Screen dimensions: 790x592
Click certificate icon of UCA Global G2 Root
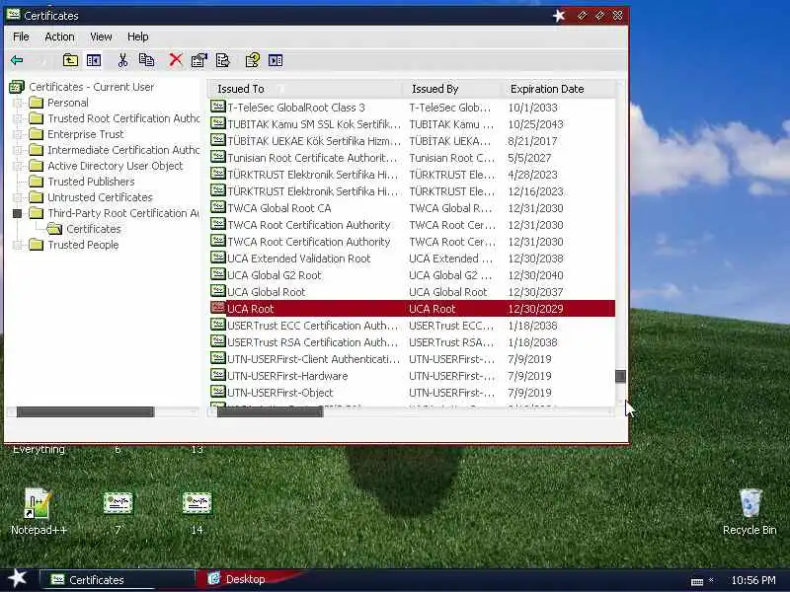[x=217, y=274]
